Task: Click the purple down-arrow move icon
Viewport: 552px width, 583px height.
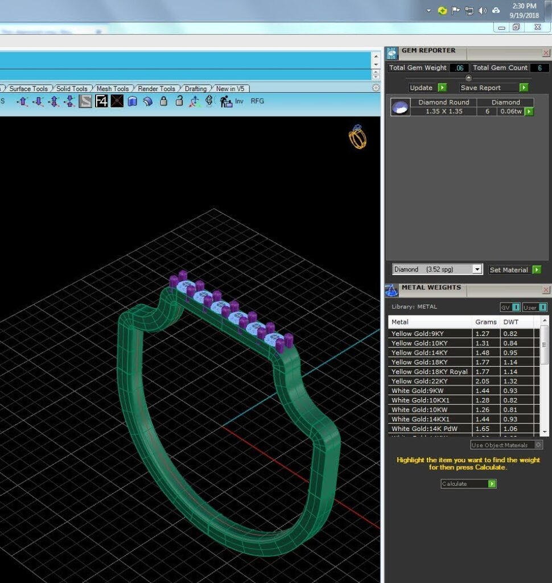Action: [x=38, y=101]
